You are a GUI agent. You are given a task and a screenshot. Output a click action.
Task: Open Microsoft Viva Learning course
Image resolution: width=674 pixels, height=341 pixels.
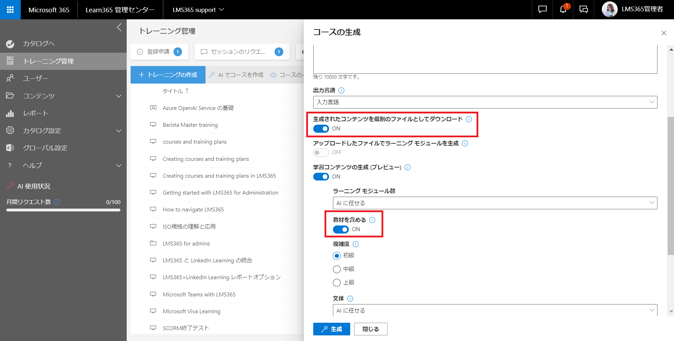(x=191, y=311)
